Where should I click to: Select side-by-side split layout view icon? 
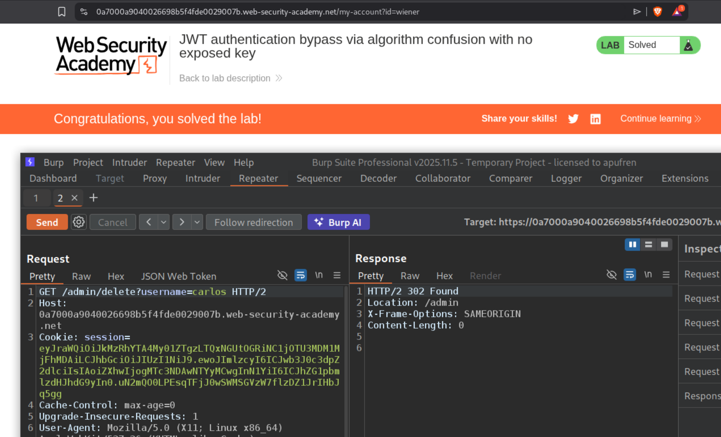tap(632, 245)
